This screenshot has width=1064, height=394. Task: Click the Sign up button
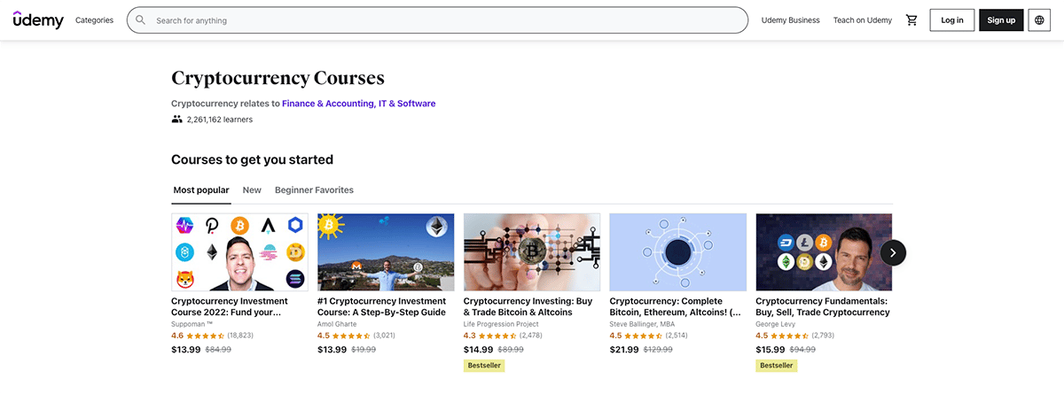click(x=1001, y=20)
